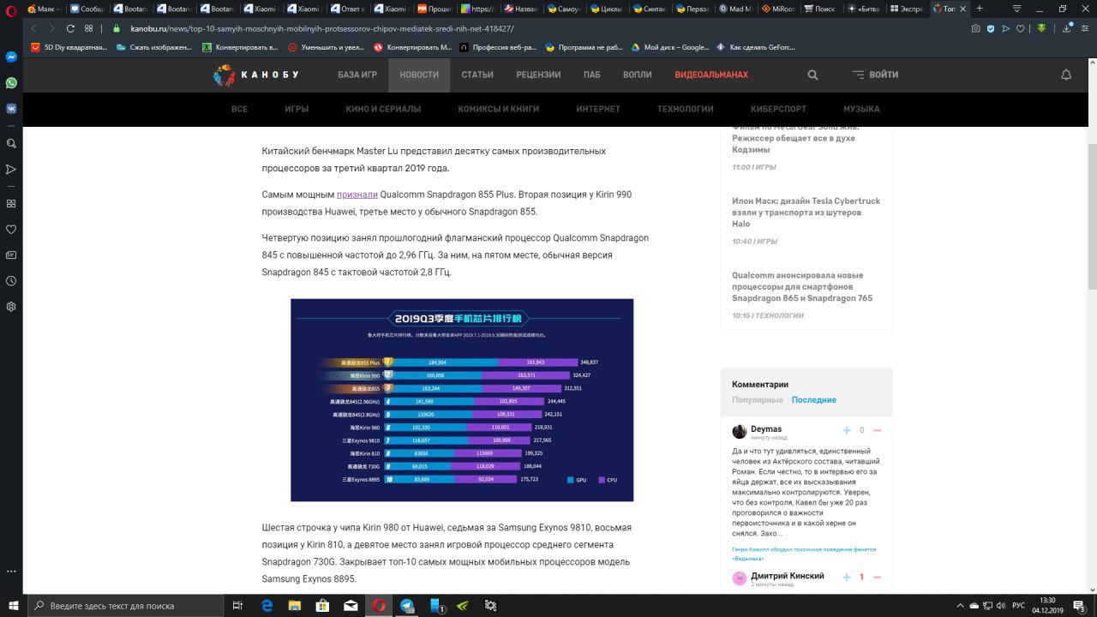
Task: Close the active Kanobu tab
Action: [x=963, y=9]
